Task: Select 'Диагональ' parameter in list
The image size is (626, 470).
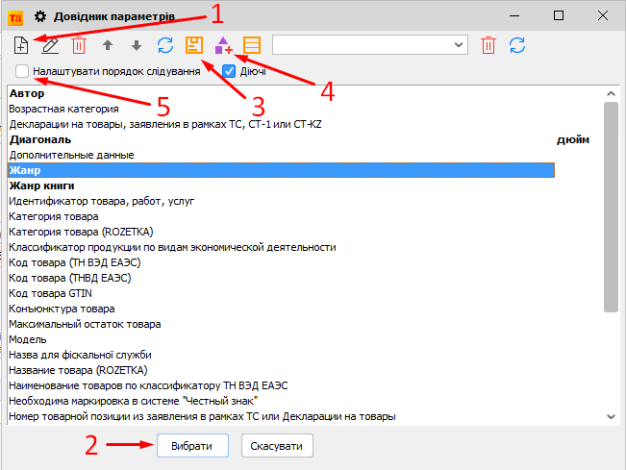Action: (40, 139)
